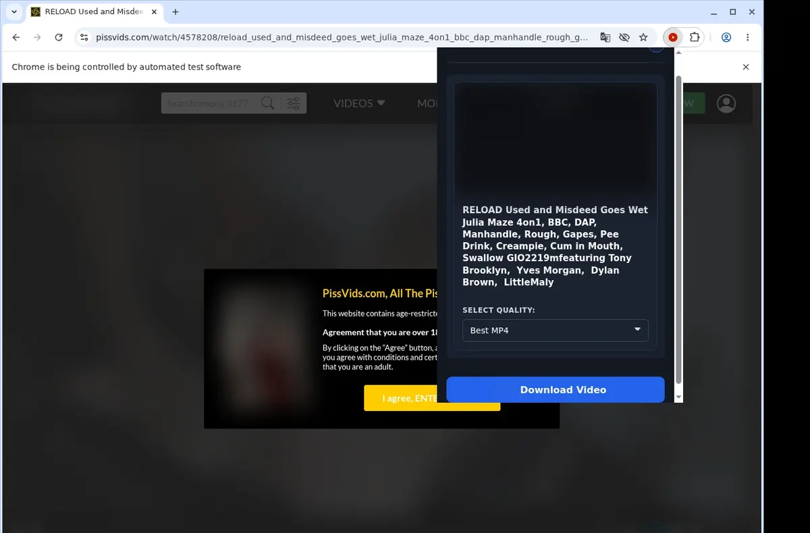Click the yellow PissVids.com heading text
This screenshot has height=533, width=810.
(x=379, y=293)
